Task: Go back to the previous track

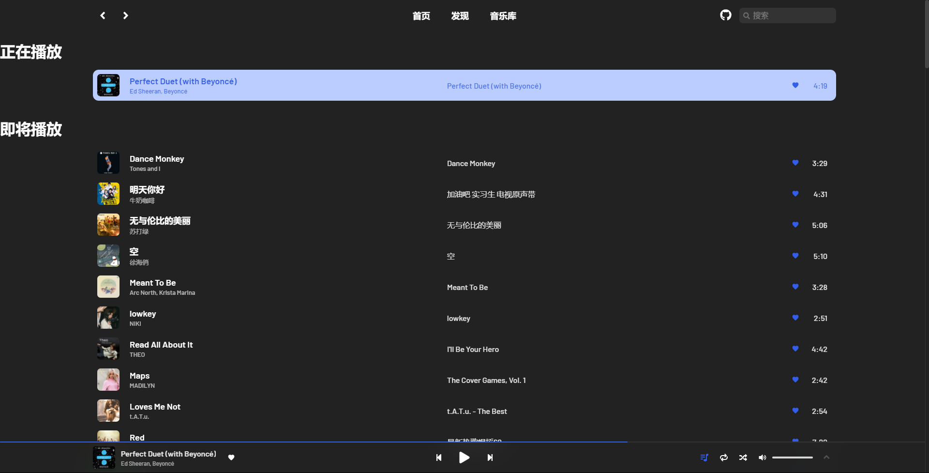Action: [x=438, y=458]
